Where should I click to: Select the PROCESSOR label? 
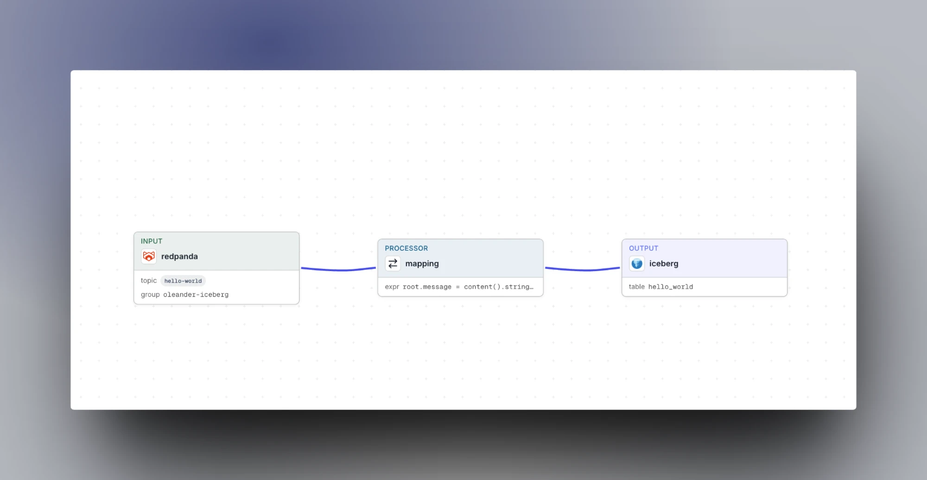[406, 248]
